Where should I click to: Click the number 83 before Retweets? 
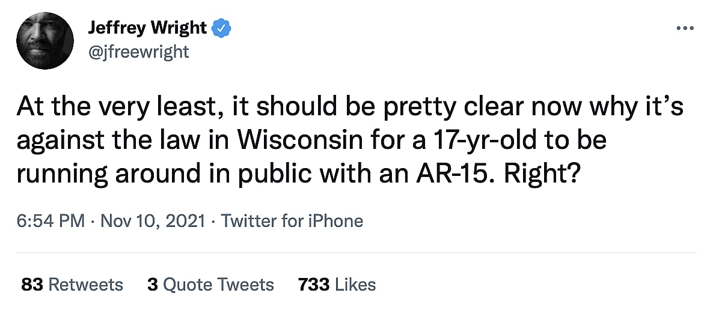[32, 284]
